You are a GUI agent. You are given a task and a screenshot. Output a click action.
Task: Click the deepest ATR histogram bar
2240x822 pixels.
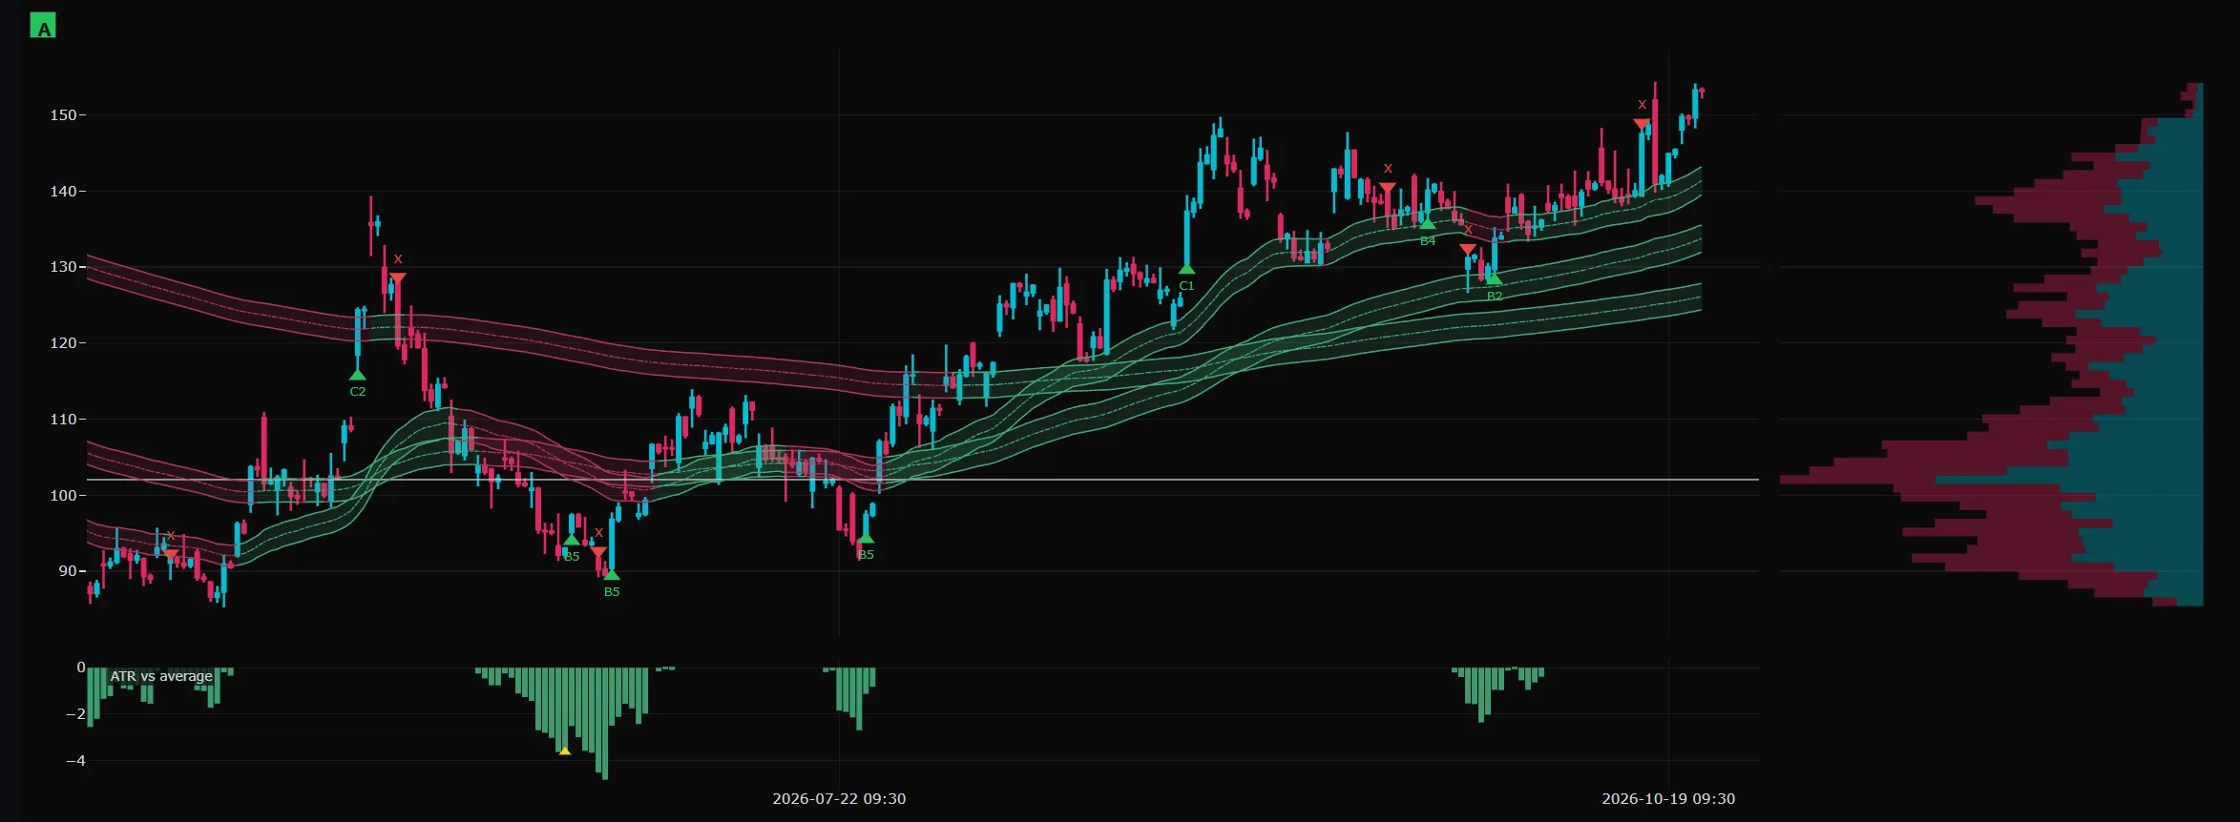point(605,724)
